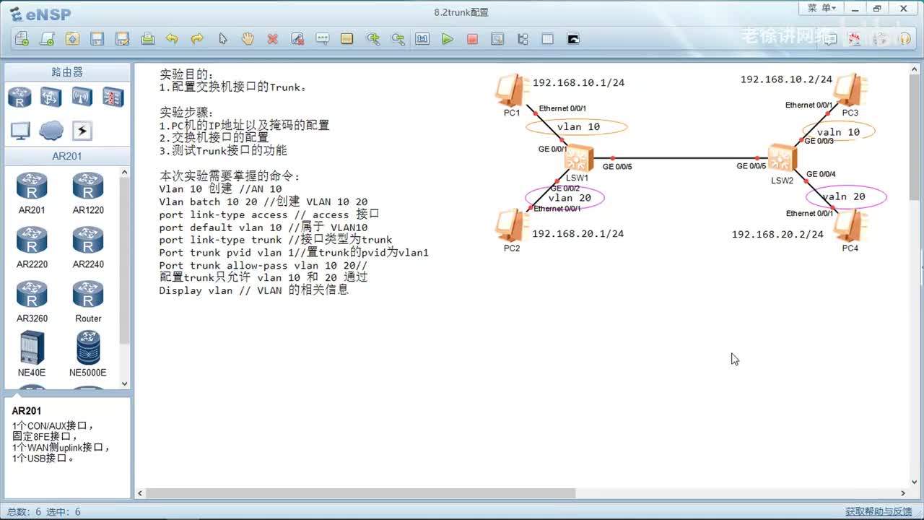Click the Print toolbar icon
The width and height of the screenshot is (924, 520).
click(147, 39)
